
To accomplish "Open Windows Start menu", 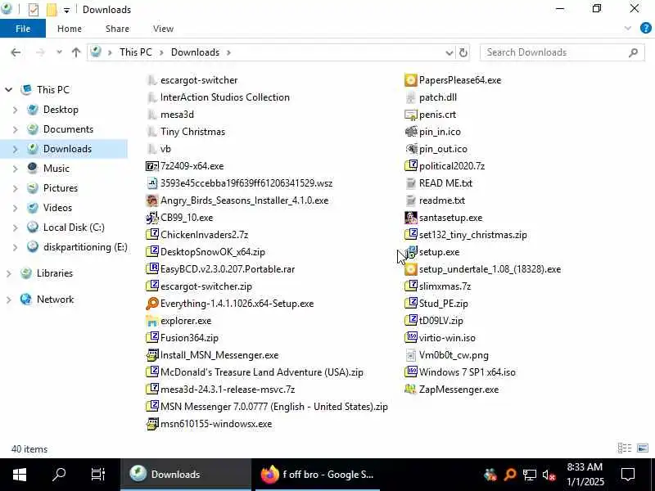I will [x=19, y=475].
